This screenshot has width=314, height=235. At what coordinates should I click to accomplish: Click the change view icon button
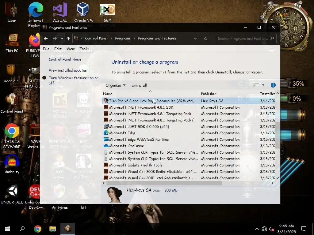tap(256, 85)
